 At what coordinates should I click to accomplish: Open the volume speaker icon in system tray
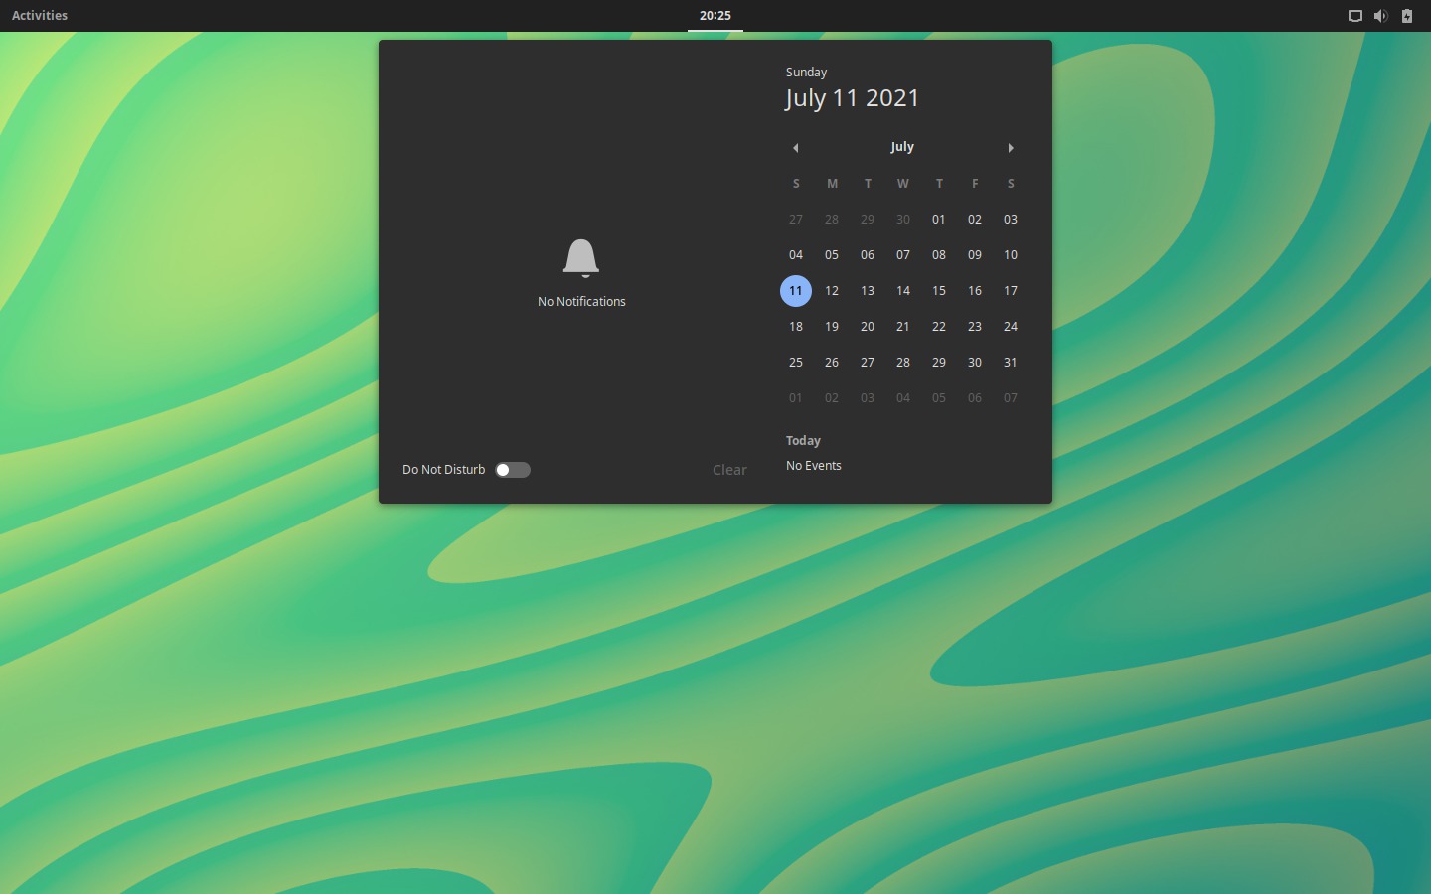(1380, 16)
